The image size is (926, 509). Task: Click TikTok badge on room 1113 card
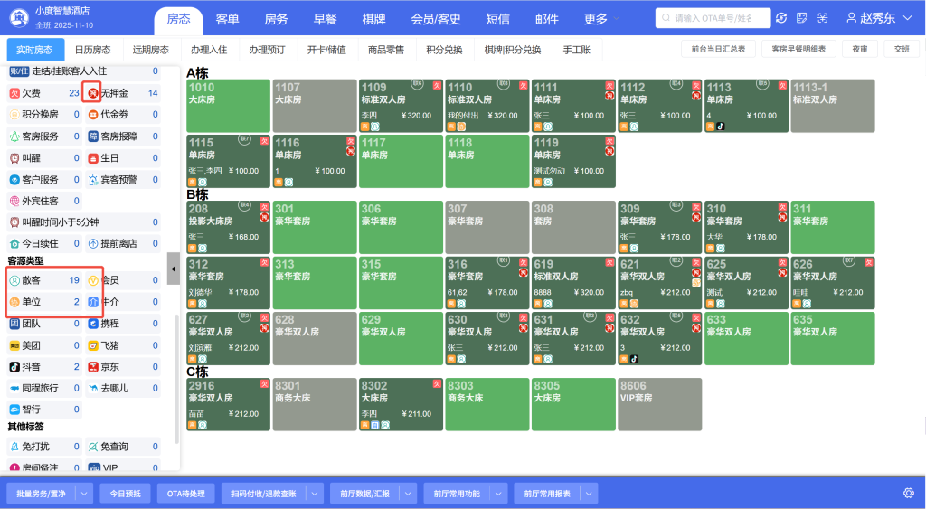click(x=721, y=127)
